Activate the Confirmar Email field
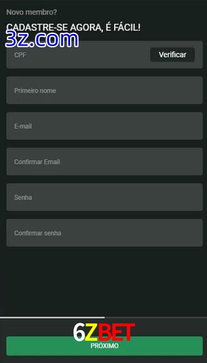 coord(105,161)
